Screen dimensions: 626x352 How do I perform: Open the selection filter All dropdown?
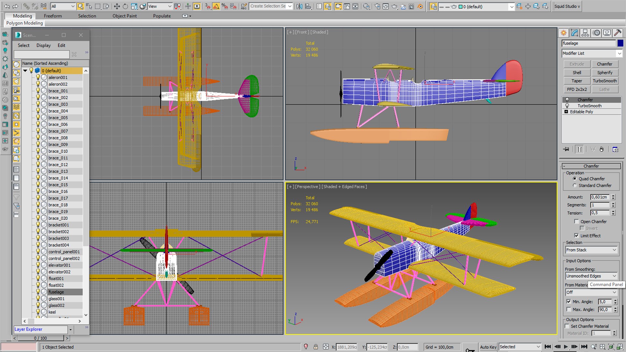point(63,6)
